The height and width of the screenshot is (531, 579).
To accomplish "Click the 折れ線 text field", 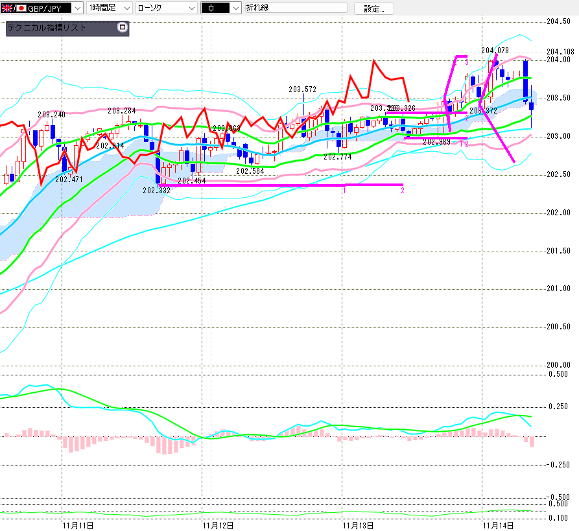I will pos(295,8).
